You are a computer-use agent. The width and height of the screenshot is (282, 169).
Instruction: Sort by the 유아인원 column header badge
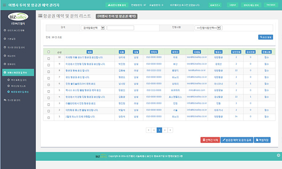click(x=251, y=52)
